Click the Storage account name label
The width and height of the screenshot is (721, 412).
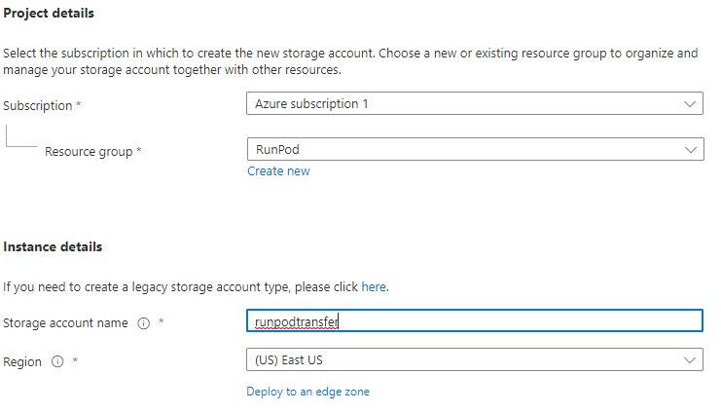click(66, 323)
